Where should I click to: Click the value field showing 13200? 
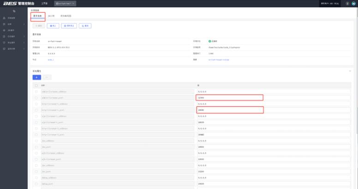pos(274,172)
